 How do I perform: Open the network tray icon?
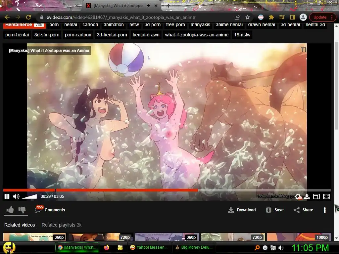(x=273, y=248)
